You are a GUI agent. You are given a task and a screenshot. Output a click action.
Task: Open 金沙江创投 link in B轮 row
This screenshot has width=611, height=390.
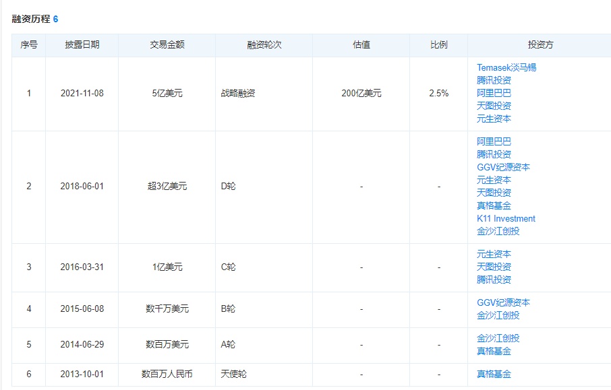pyautogui.click(x=498, y=316)
